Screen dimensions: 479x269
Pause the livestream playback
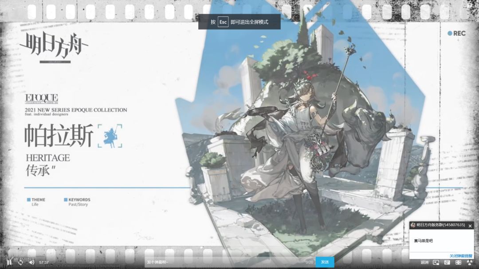tap(9, 262)
